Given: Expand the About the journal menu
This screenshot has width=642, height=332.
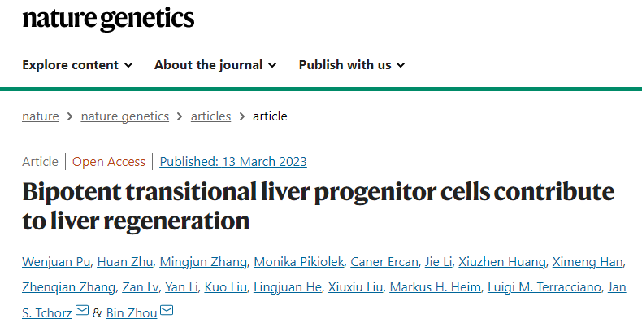Looking at the screenshot, I should (x=215, y=65).
